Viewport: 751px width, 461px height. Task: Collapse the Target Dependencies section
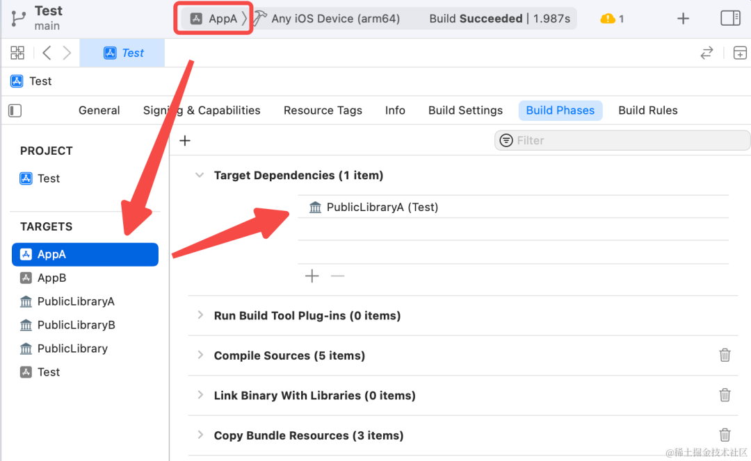(200, 176)
